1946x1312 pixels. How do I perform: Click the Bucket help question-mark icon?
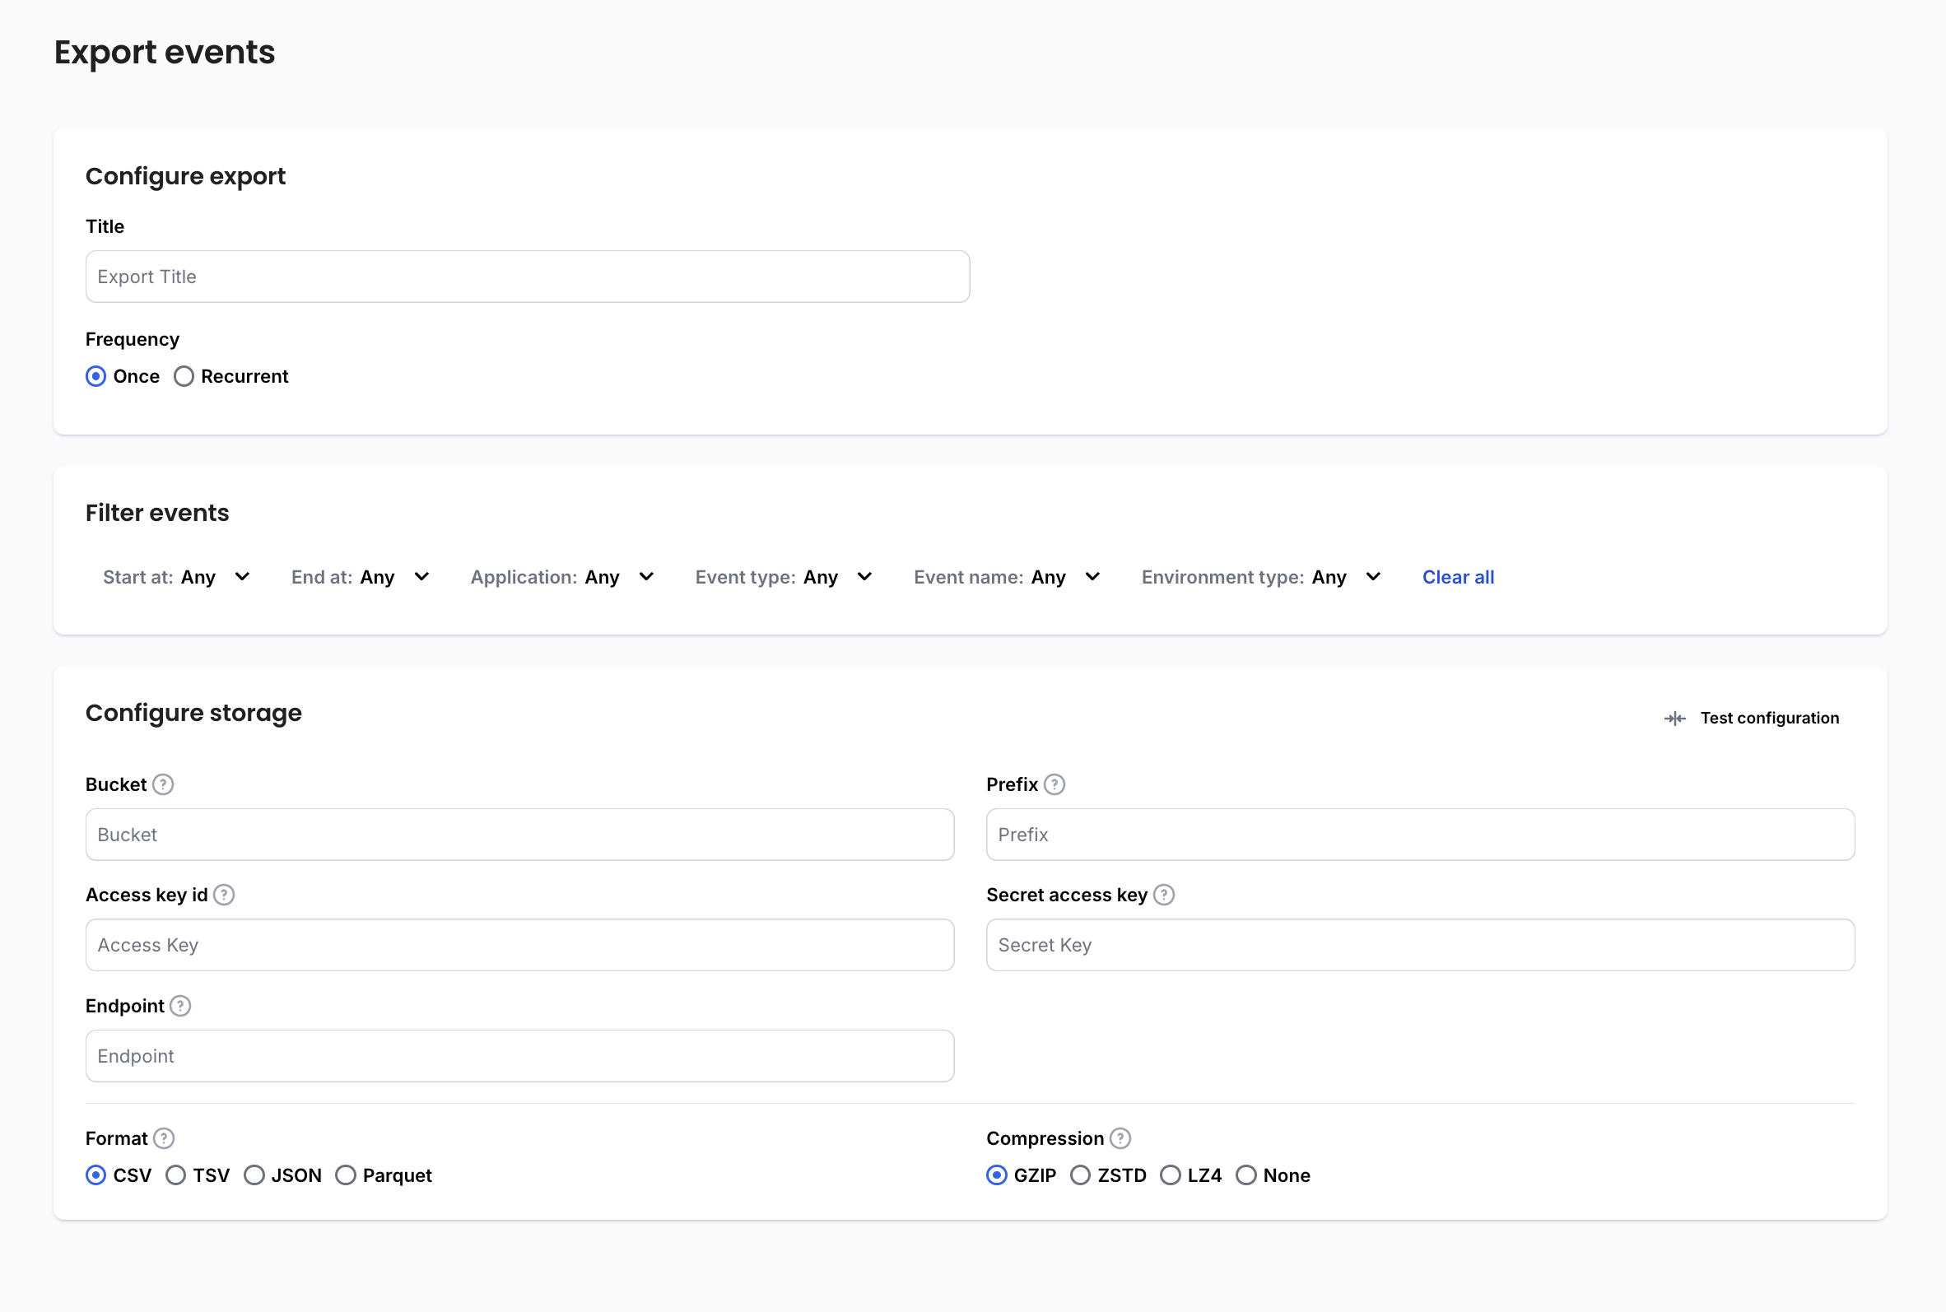click(163, 784)
